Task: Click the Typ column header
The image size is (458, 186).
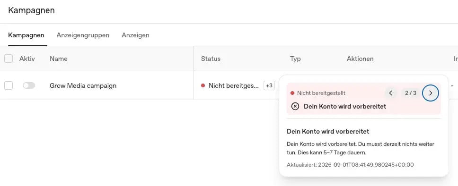Action: 295,59
